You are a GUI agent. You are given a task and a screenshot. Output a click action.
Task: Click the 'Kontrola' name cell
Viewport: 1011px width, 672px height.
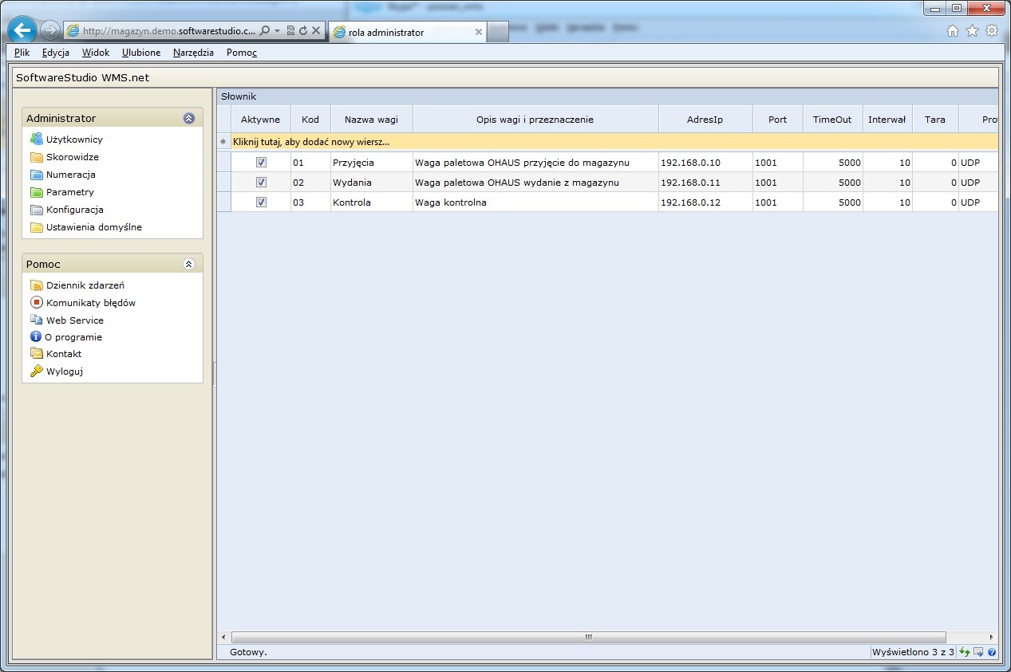pyautogui.click(x=372, y=202)
